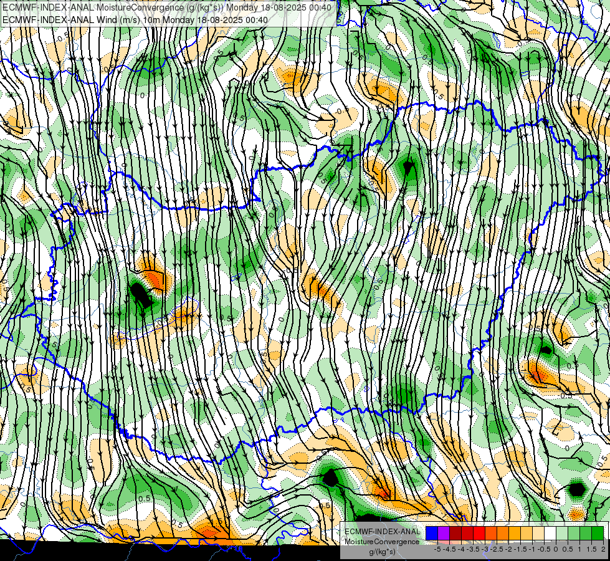Click the blue legend swatch below -5
Image resolution: width=610 pixels, height=561 pixels.
432,534
